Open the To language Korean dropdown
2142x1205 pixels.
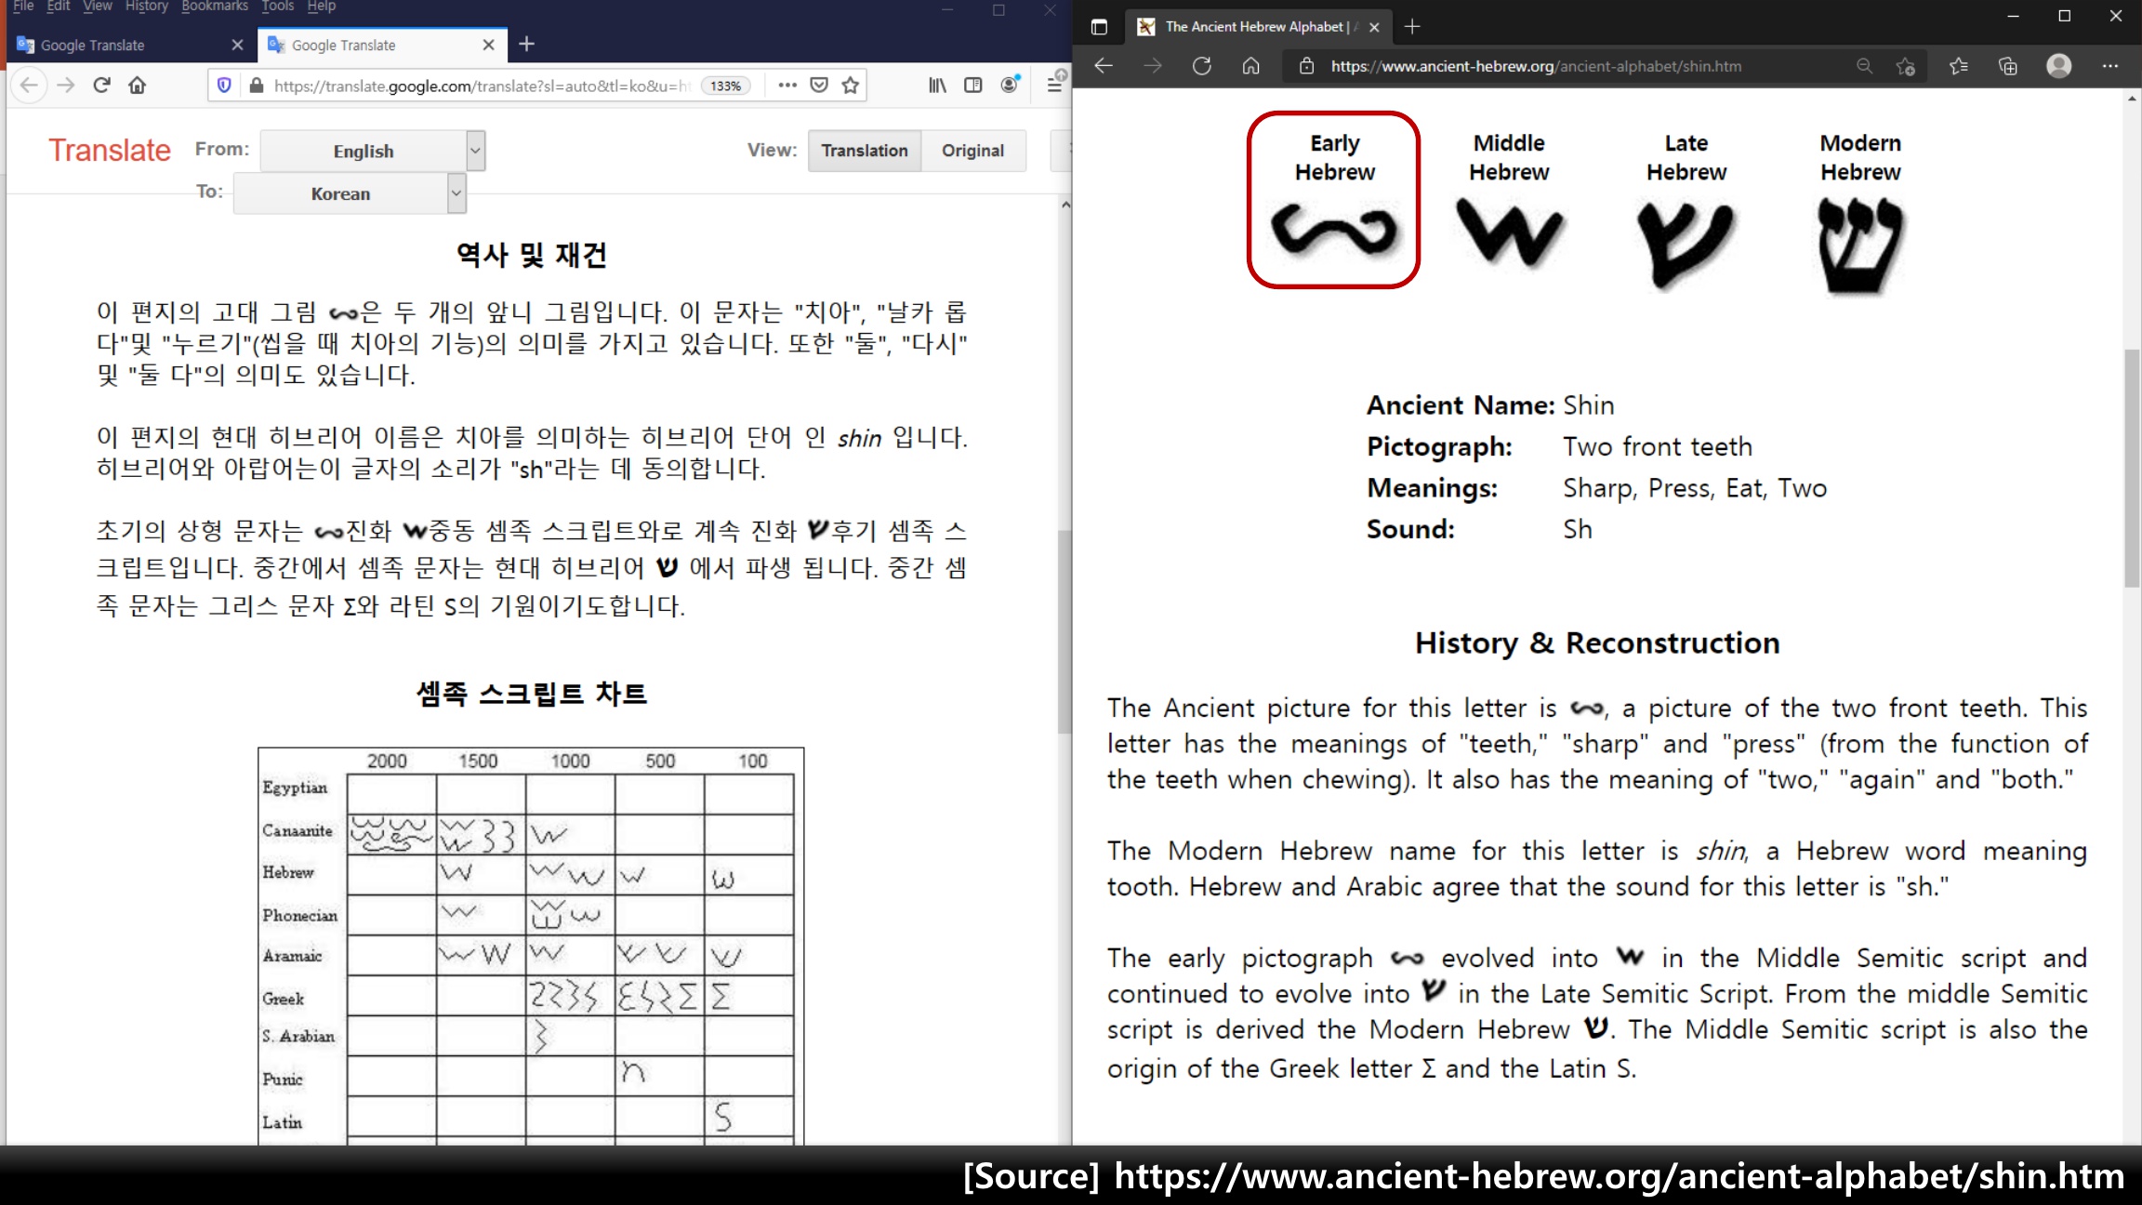[x=350, y=193]
